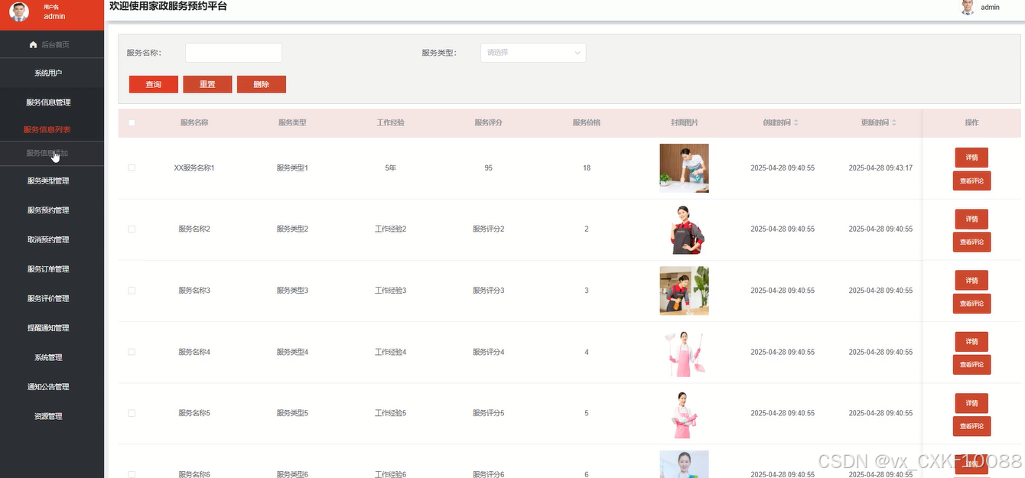Check the box for 服务名称4 row
The height and width of the screenshot is (478, 1025).
click(132, 352)
